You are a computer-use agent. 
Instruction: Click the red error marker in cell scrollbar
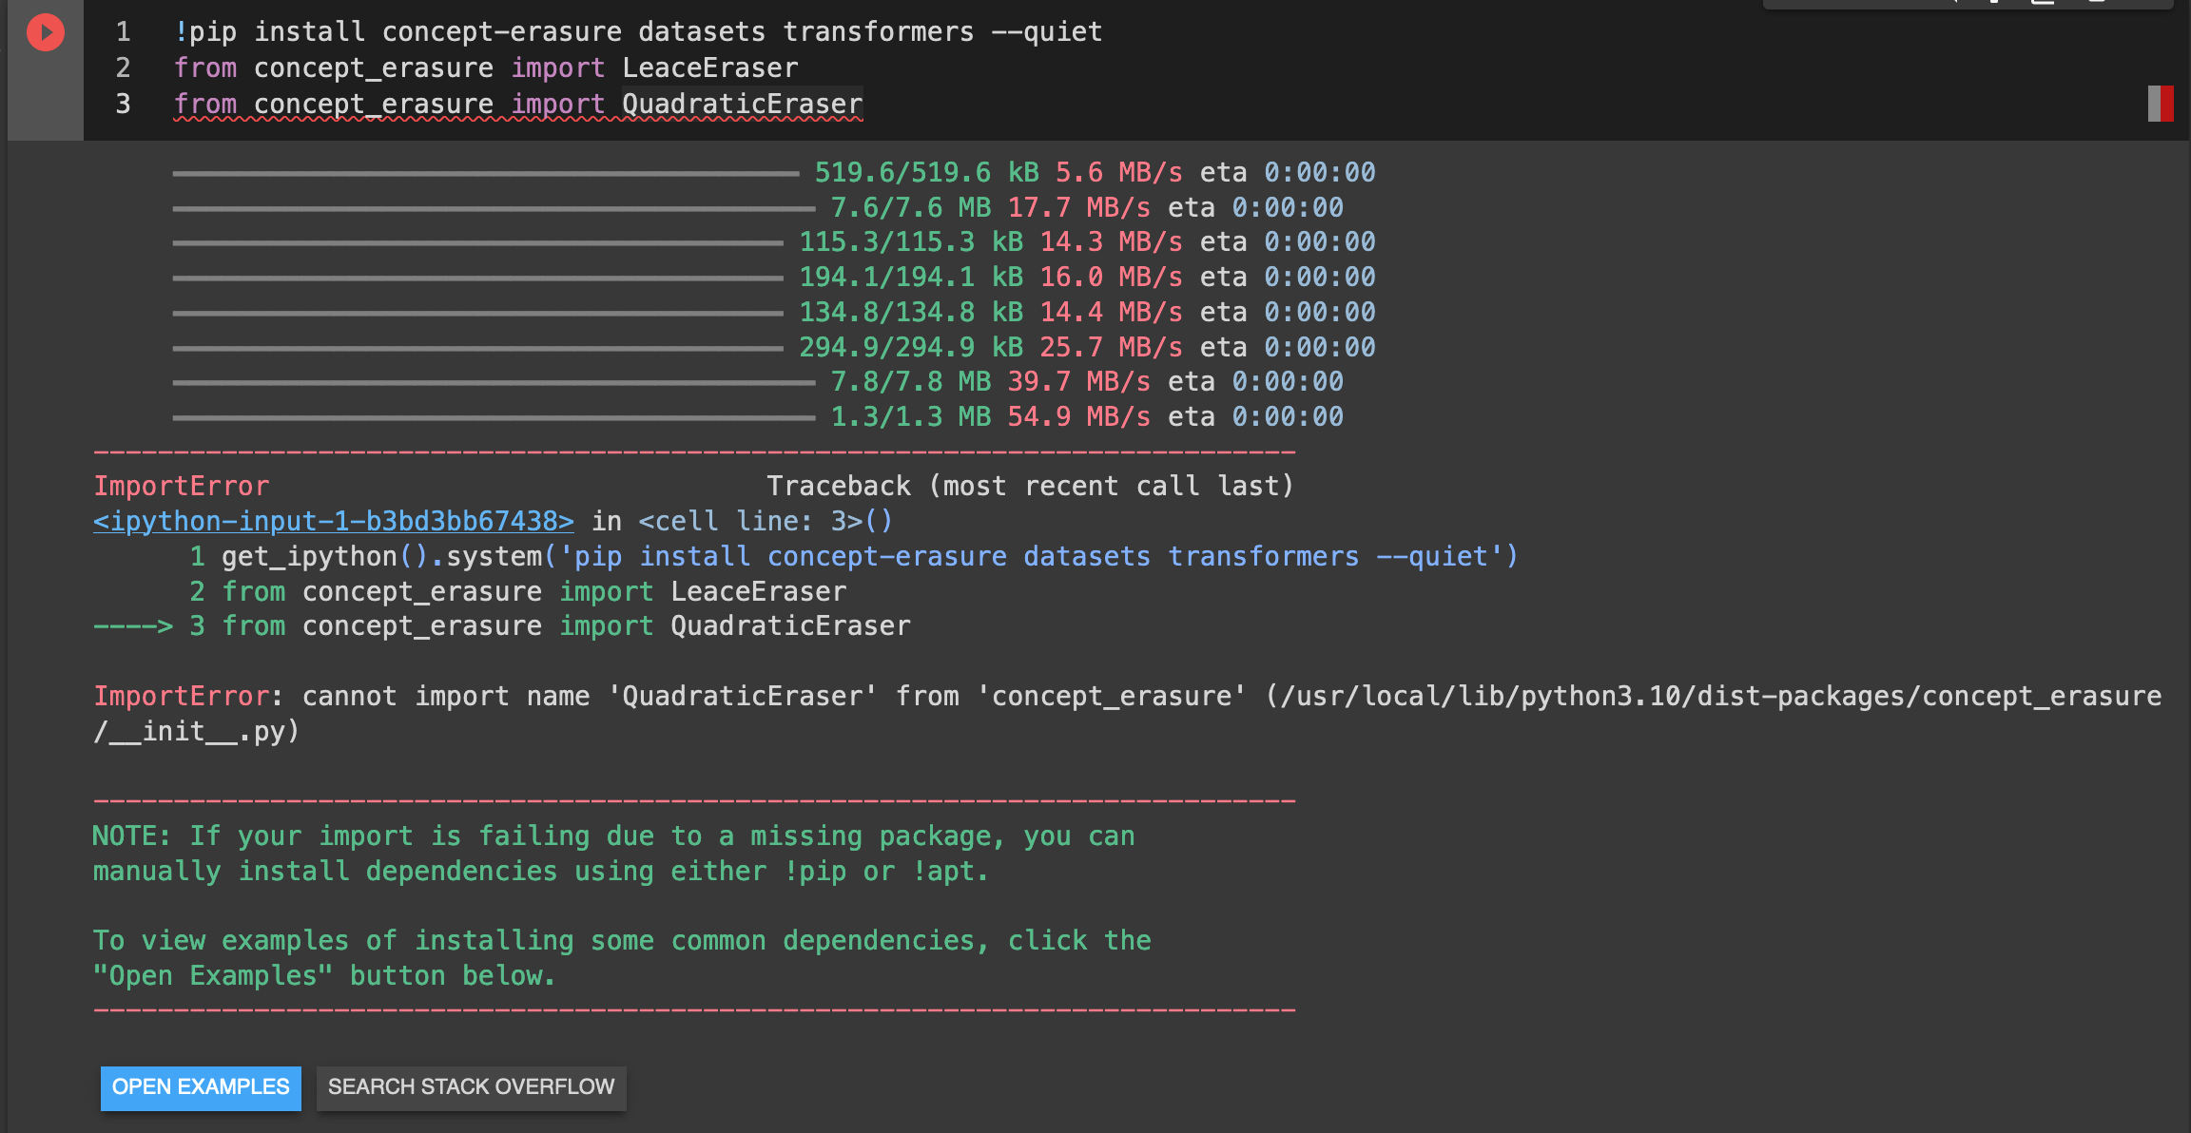2162,103
